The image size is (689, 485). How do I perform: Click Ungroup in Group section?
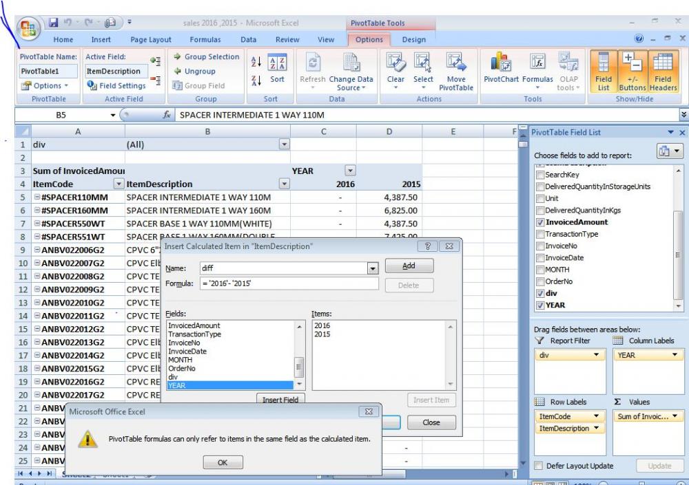194,71
